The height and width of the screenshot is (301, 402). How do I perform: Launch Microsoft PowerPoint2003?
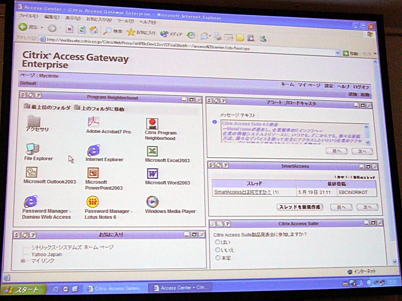coord(93,173)
